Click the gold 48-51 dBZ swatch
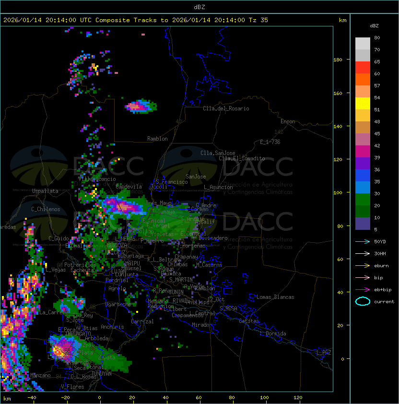 (x=363, y=116)
